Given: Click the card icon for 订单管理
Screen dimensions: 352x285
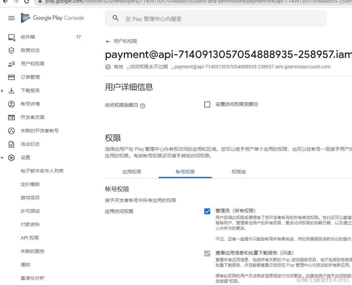Looking at the screenshot, I should click(11, 77).
